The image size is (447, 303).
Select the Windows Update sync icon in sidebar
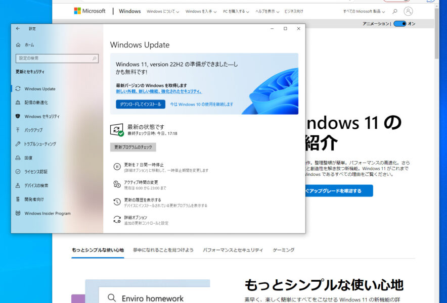click(x=18, y=88)
